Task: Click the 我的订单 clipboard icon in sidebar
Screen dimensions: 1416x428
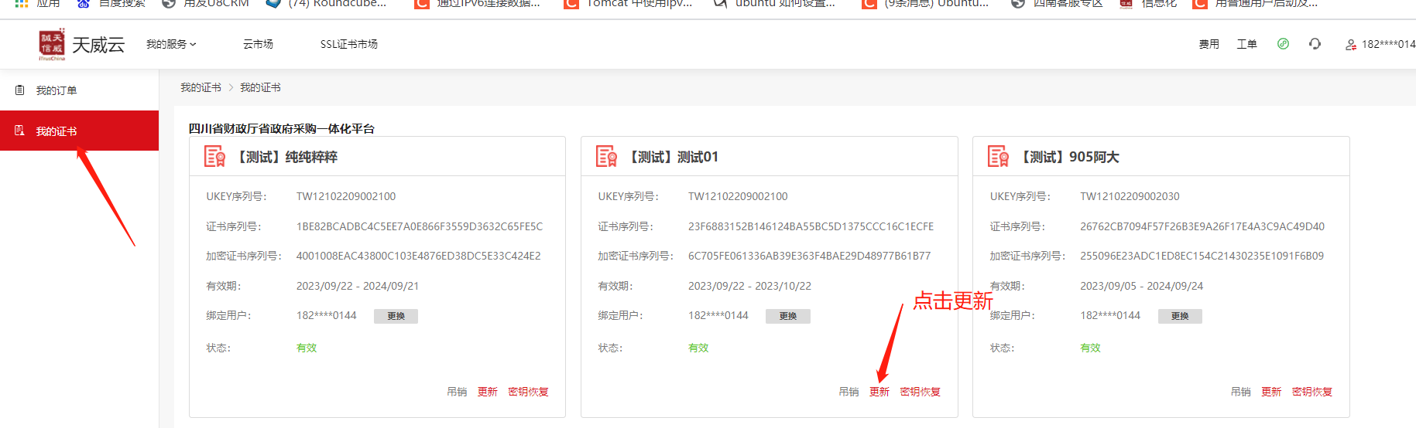Action: [20, 90]
